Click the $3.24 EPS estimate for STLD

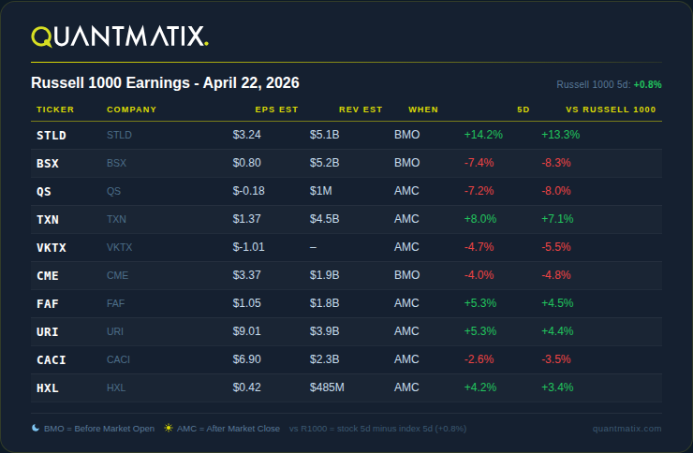click(247, 135)
